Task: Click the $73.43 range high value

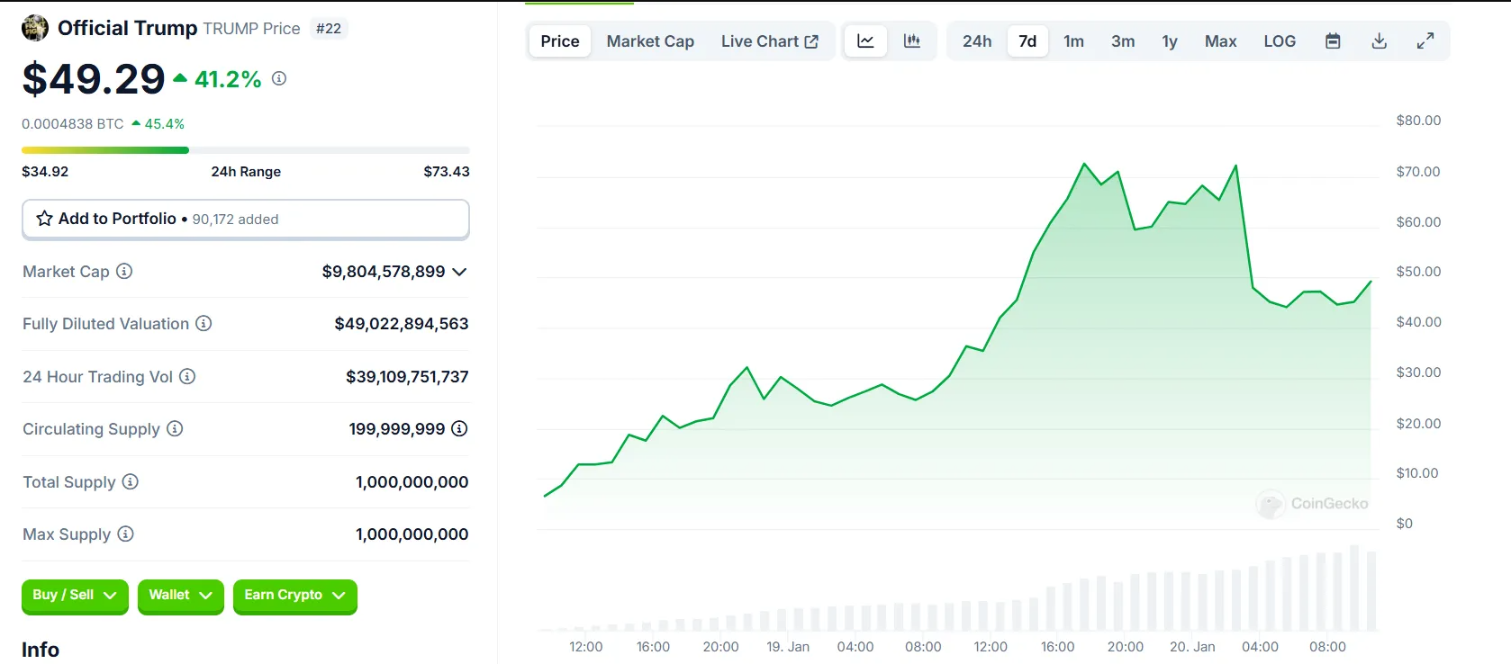Action: click(x=447, y=172)
